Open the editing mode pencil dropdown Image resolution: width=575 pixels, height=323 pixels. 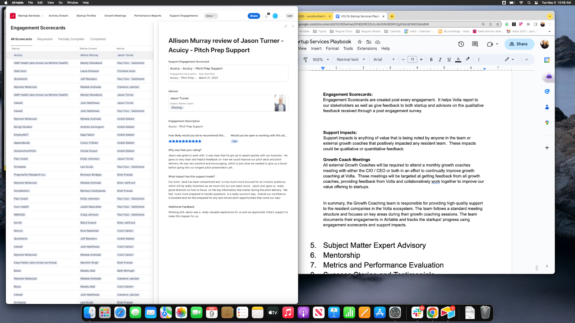tap(509, 60)
